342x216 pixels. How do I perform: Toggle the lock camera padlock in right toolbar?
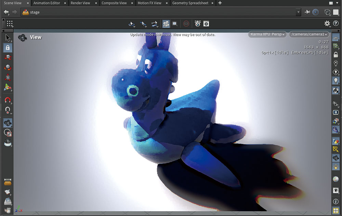(336, 55)
